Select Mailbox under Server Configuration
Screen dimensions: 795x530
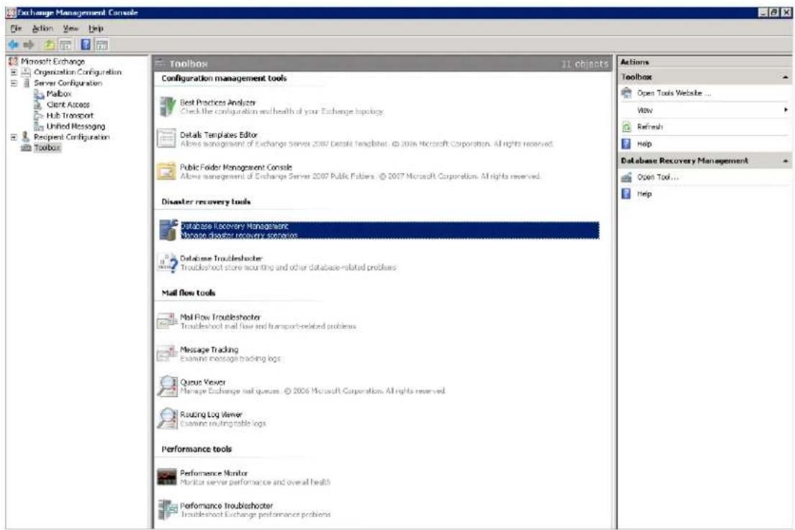[x=59, y=93]
